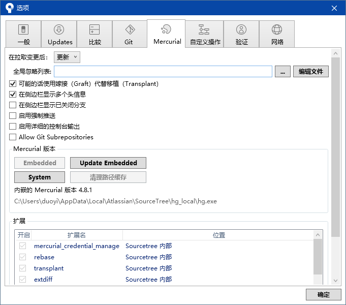
Task: Close the 选项 dialog window
Action: click(334, 8)
